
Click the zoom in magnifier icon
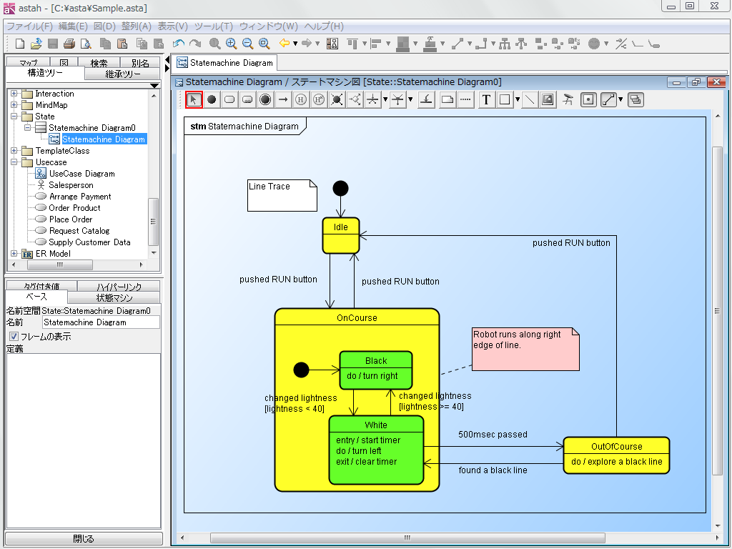pyautogui.click(x=231, y=44)
